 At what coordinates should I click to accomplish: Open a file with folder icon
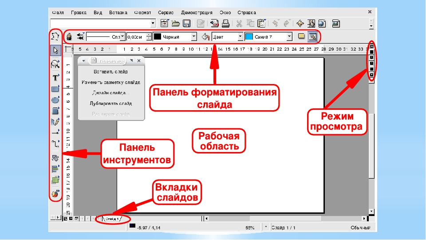176,24
